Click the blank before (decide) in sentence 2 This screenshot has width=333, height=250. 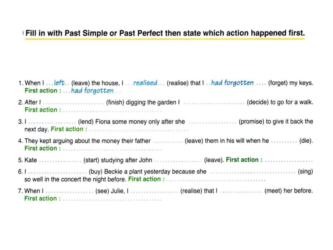tap(214, 103)
